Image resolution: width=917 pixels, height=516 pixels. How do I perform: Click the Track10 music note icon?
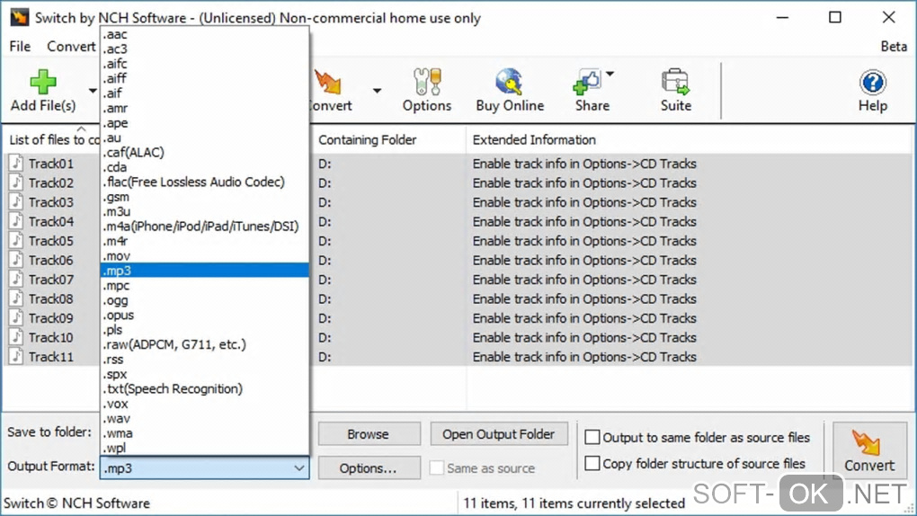pos(16,337)
